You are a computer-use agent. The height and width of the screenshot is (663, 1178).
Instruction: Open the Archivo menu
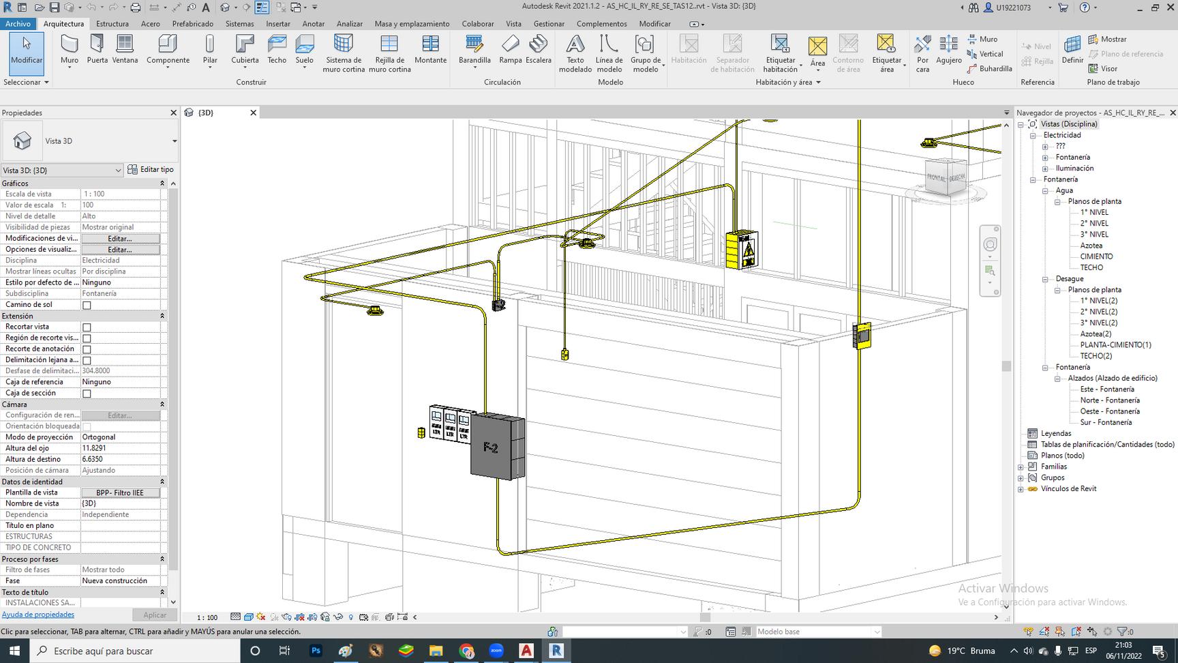[x=18, y=23]
